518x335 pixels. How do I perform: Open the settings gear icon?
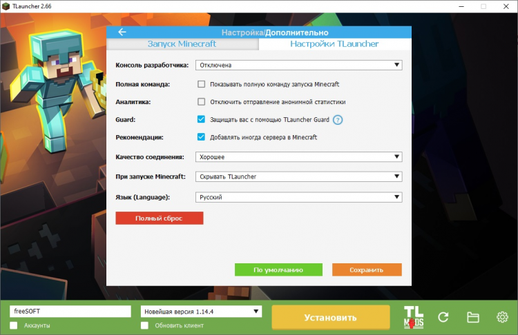(x=503, y=317)
